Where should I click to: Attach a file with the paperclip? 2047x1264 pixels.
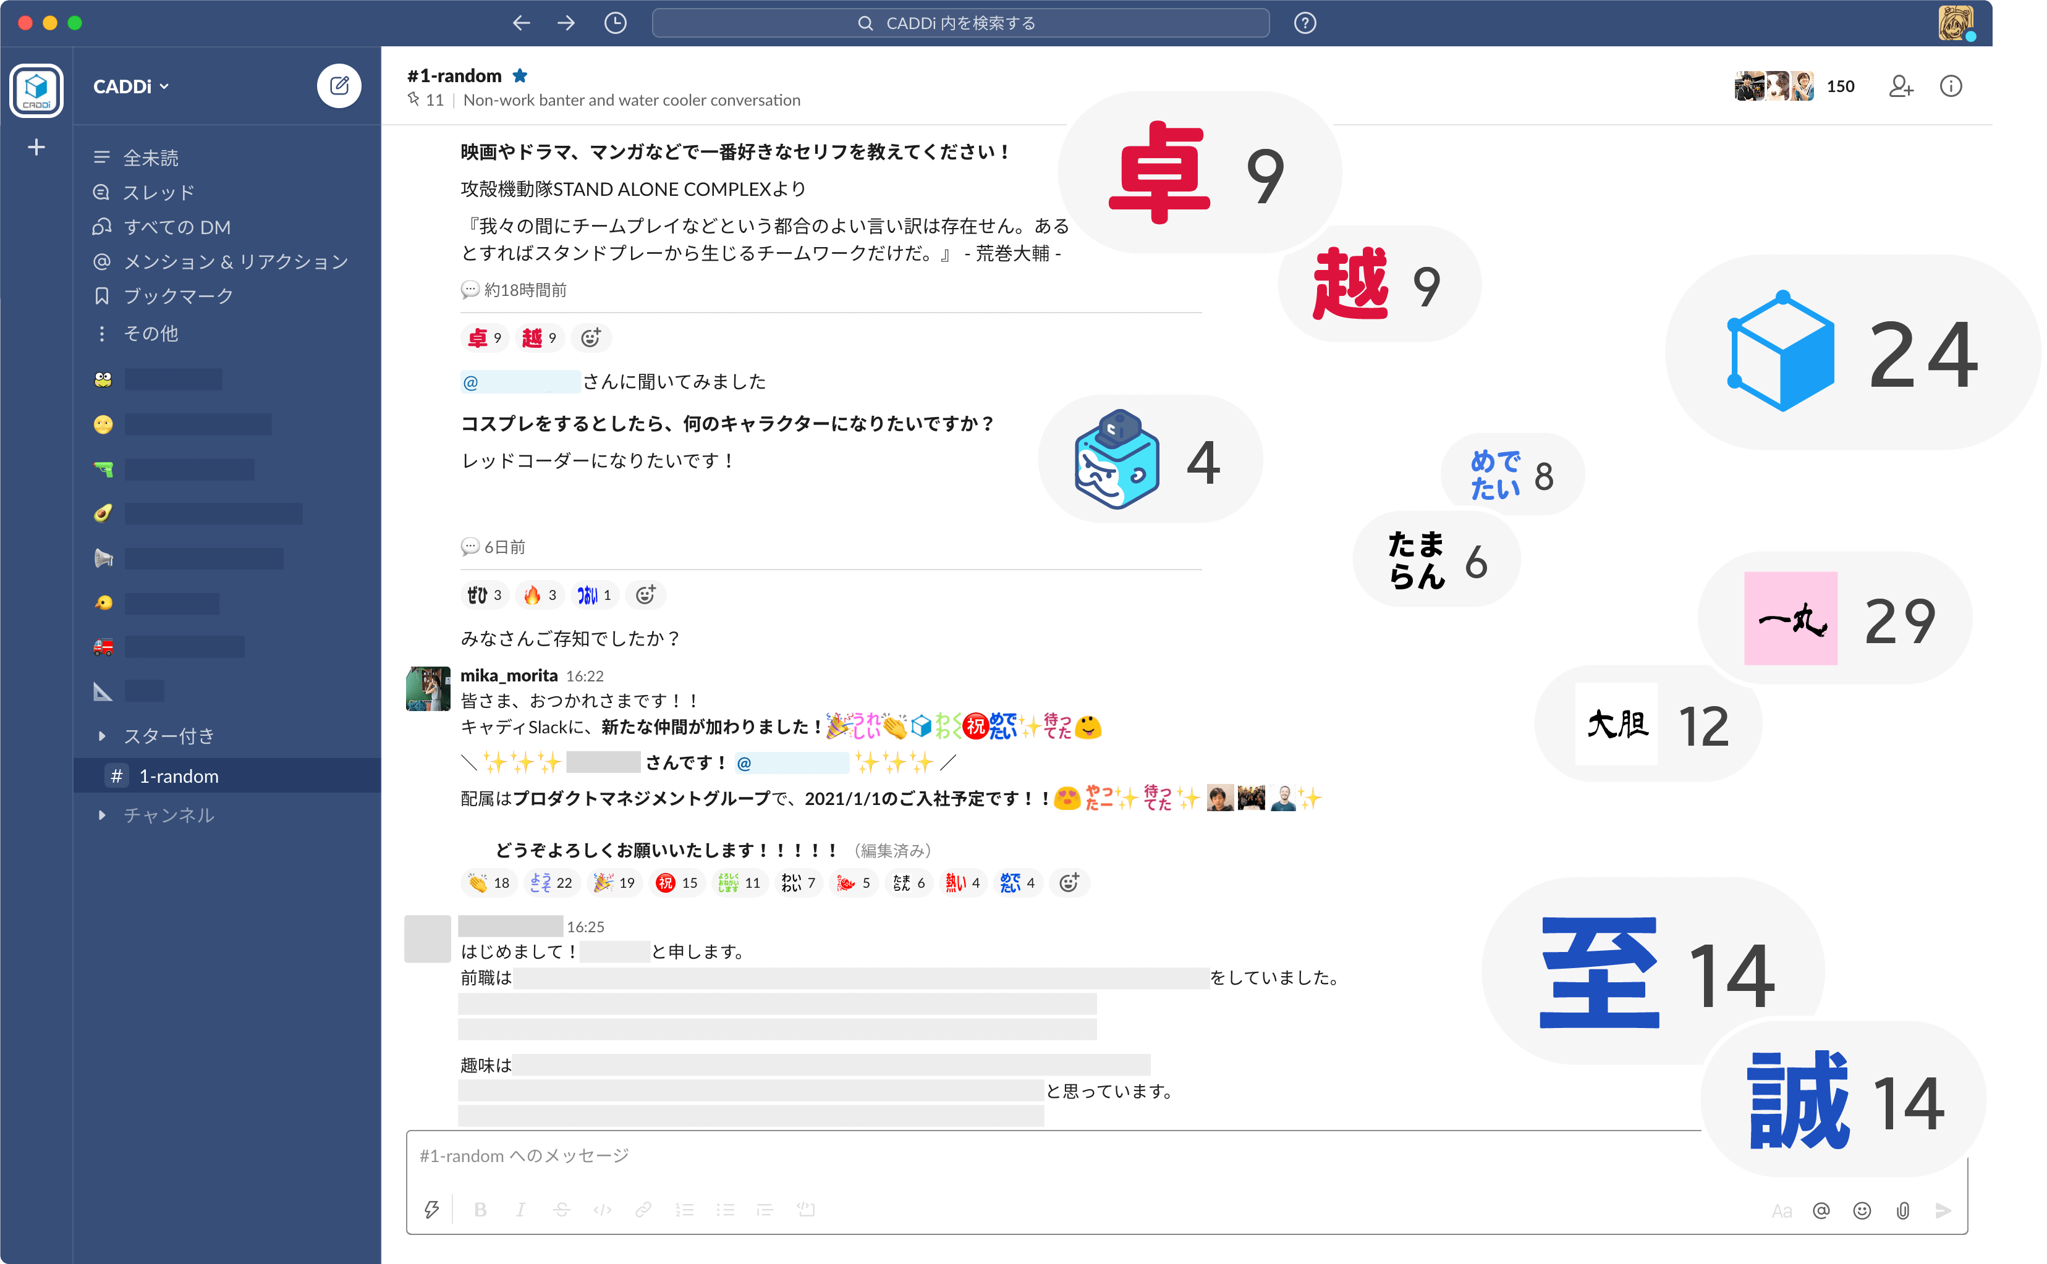[1903, 1210]
